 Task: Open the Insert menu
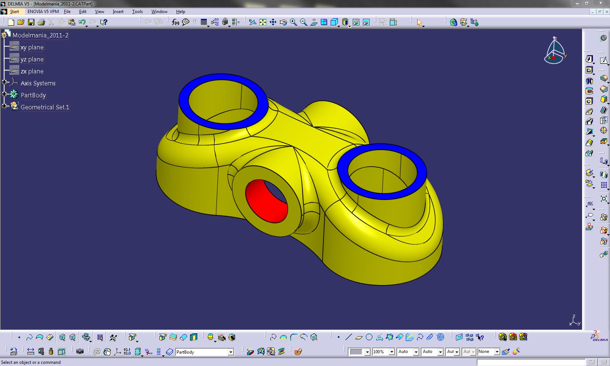point(118,12)
